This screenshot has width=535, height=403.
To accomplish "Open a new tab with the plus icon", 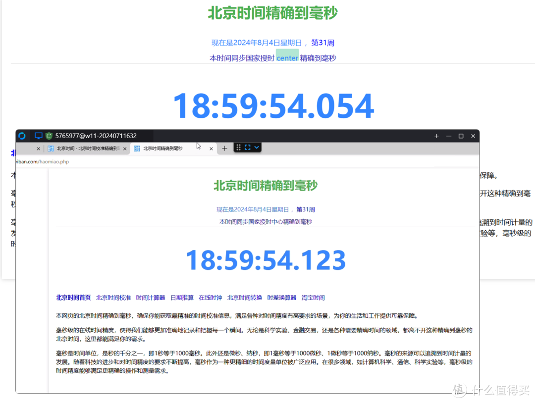I will pyautogui.click(x=224, y=148).
